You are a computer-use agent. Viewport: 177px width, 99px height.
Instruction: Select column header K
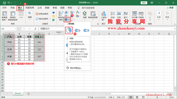109,34
